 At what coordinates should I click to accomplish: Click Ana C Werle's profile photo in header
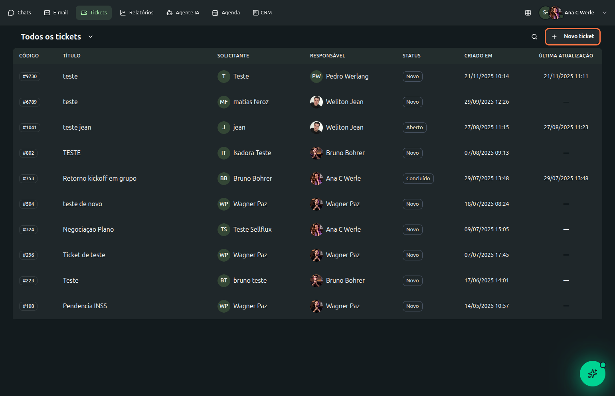coord(555,13)
